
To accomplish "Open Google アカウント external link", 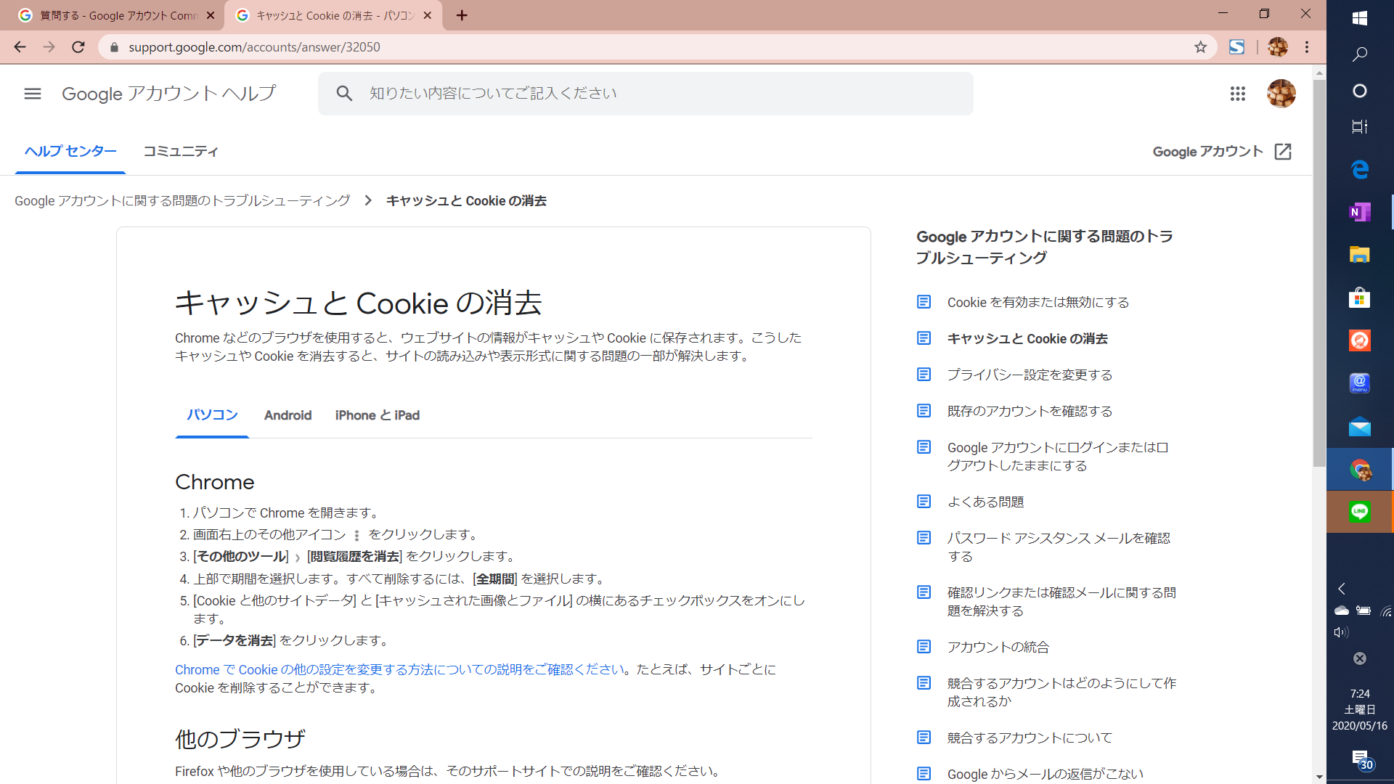I will click(1223, 152).
